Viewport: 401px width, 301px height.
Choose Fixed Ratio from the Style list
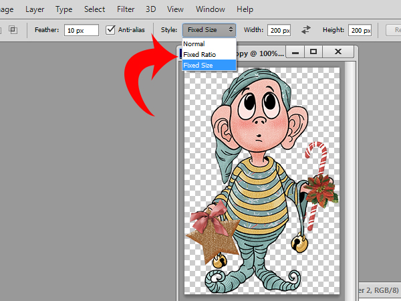coord(199,54)
